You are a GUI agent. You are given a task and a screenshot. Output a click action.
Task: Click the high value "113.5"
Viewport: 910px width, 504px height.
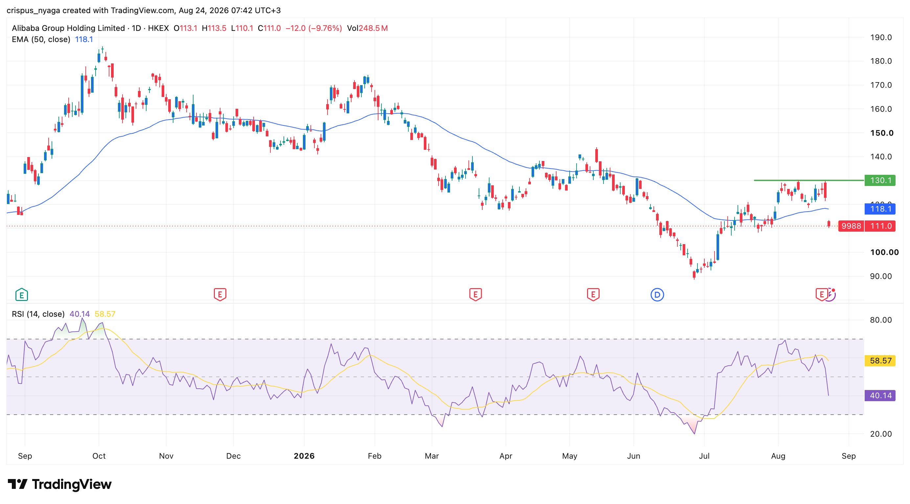[x=217, y=28]
